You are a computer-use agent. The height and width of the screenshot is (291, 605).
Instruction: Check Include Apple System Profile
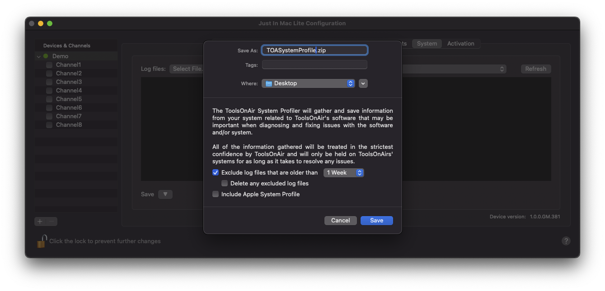216,194
